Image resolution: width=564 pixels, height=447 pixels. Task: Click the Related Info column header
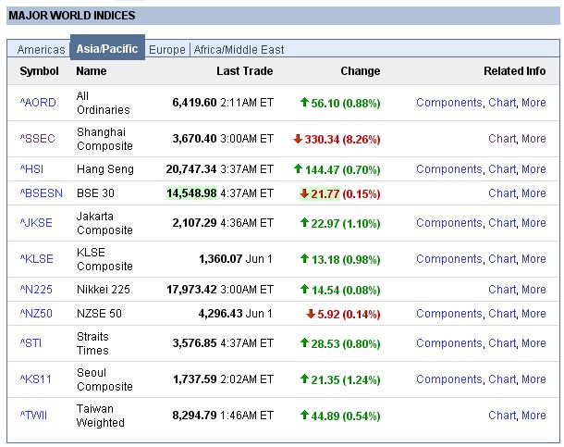515,71
